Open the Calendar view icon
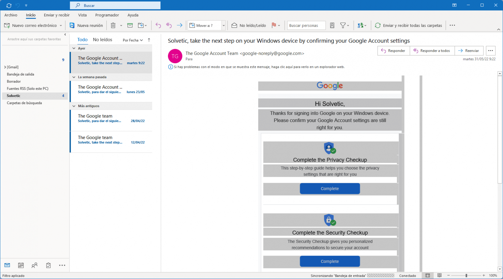 (x=21, y=265)
